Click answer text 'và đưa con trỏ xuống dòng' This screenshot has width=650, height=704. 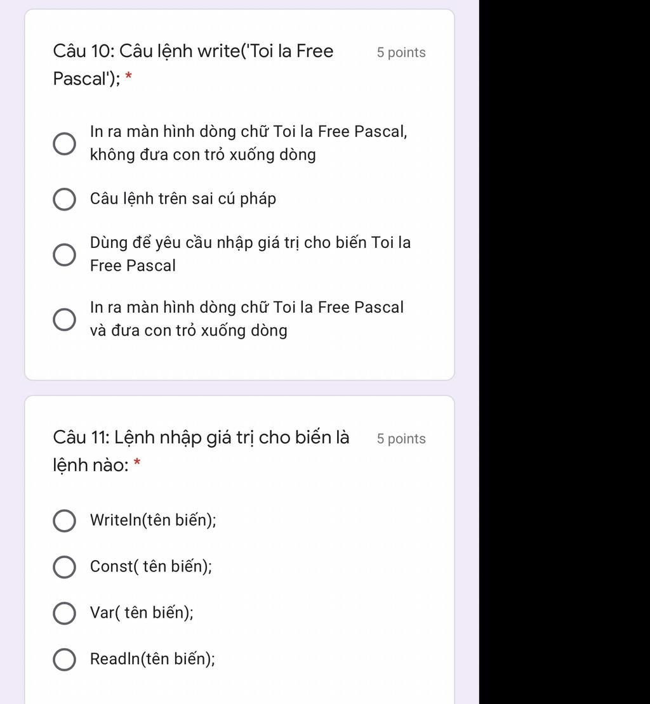[189, 330]
